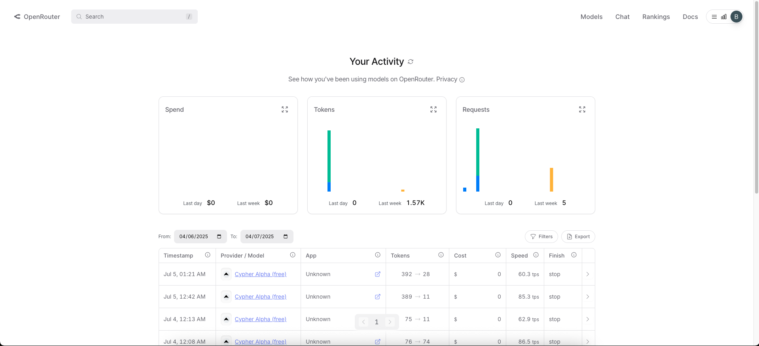Click the 392 → 28 tokens cell

tap(417, 274)
